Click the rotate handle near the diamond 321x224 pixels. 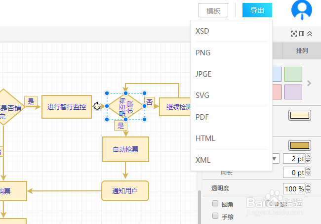pyautogui.click(x=97, y=106)
